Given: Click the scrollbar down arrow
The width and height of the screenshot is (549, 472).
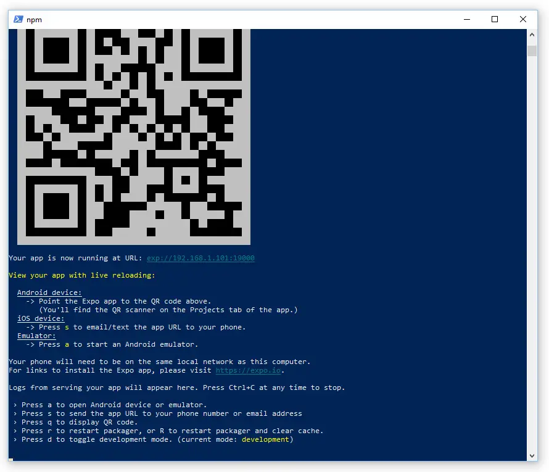Looking at the screenshot, I should coord(532,455).
